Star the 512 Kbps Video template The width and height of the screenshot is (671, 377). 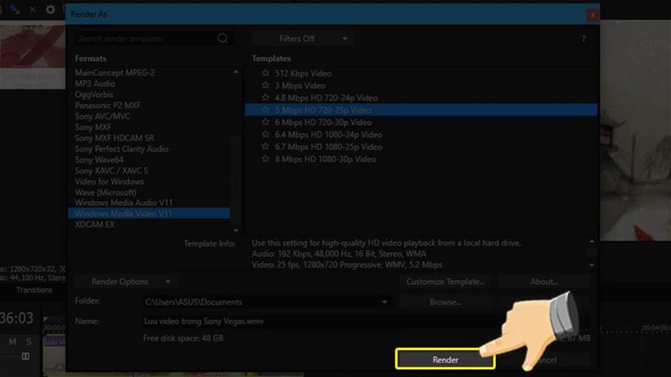[265, 73]
